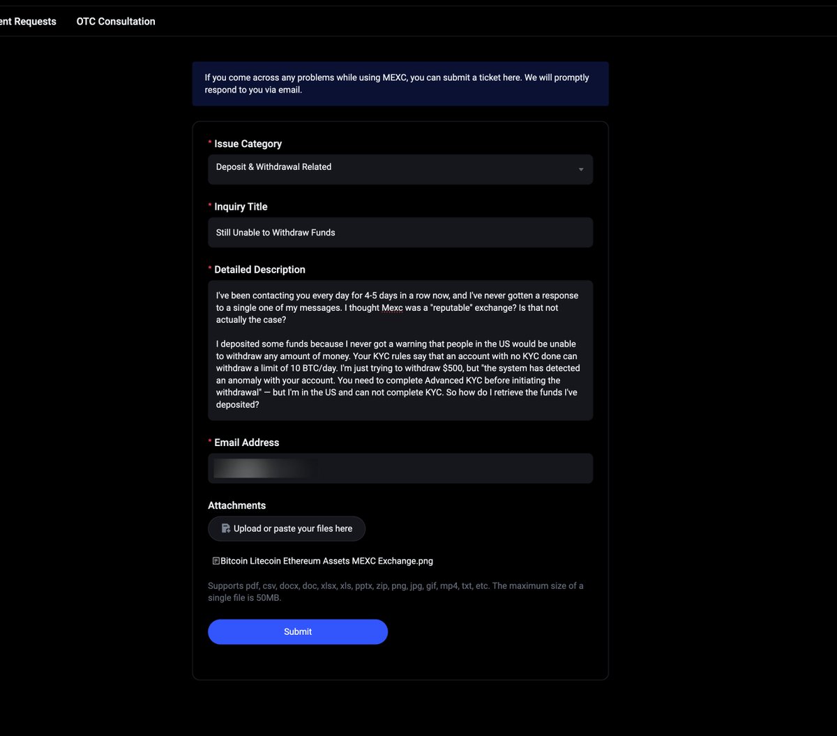Click the Email Address input field

pos(400,468)
